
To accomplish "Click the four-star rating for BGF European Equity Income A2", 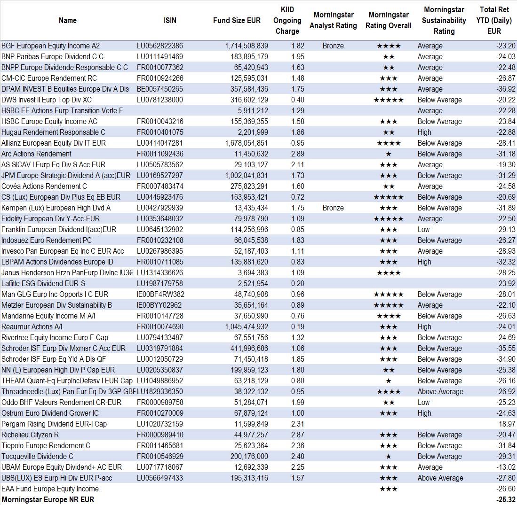I will point(388,46).
